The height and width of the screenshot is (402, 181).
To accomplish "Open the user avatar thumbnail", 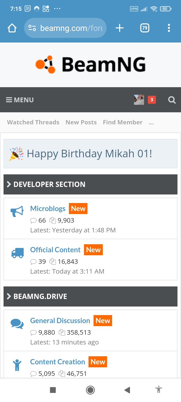I will coord(139,100).
